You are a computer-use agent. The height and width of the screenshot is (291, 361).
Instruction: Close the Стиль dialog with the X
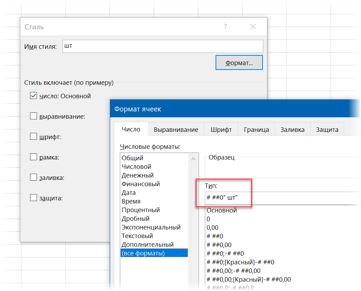tap(253, 27)
